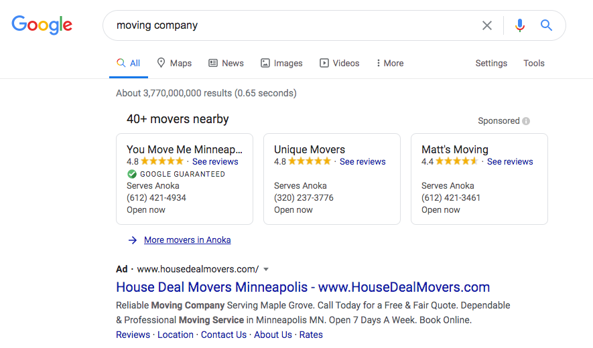The height and width of the screenshot is (348, 593).
Task: Click the star rating of Matt's Moving
Action: pos(457,161)
